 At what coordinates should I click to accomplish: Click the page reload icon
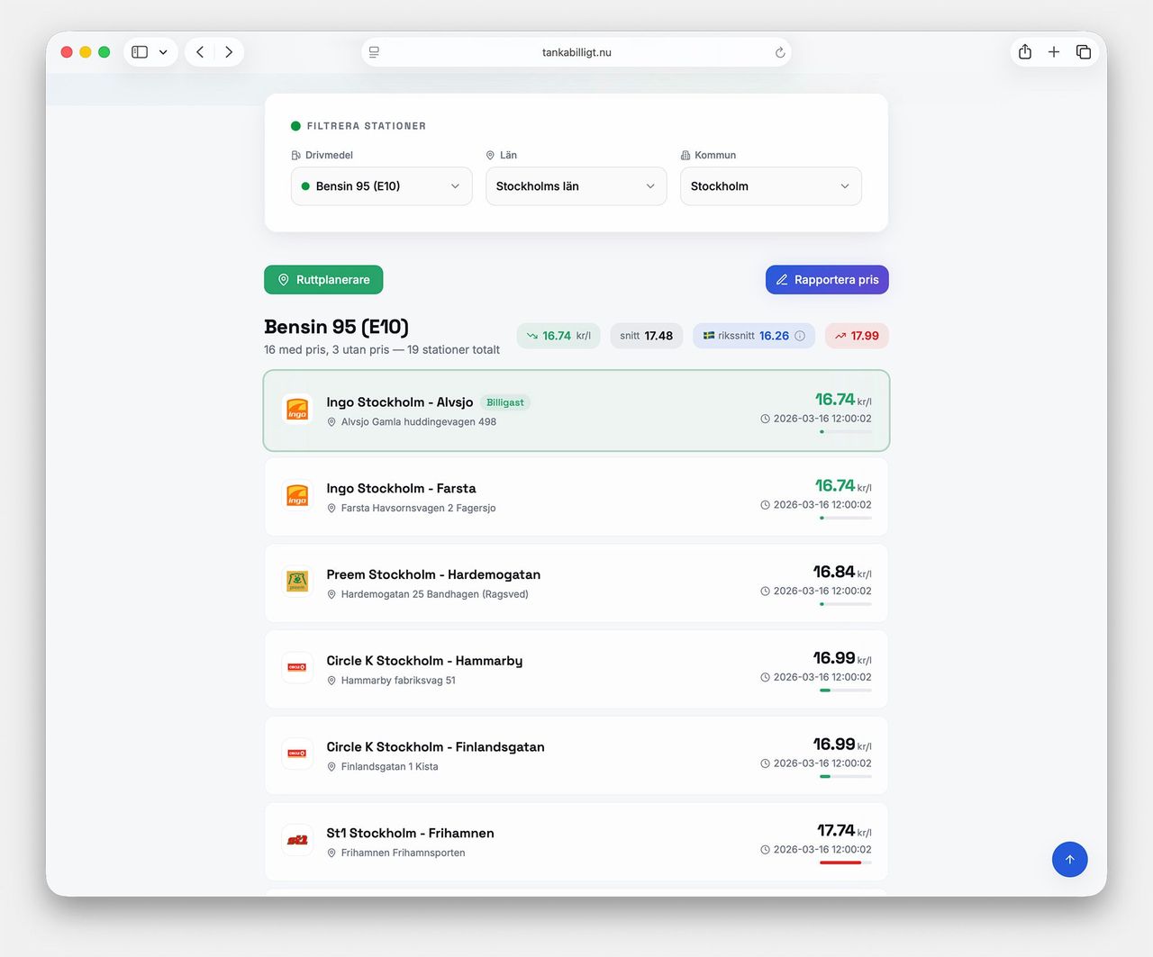point(780,53)
